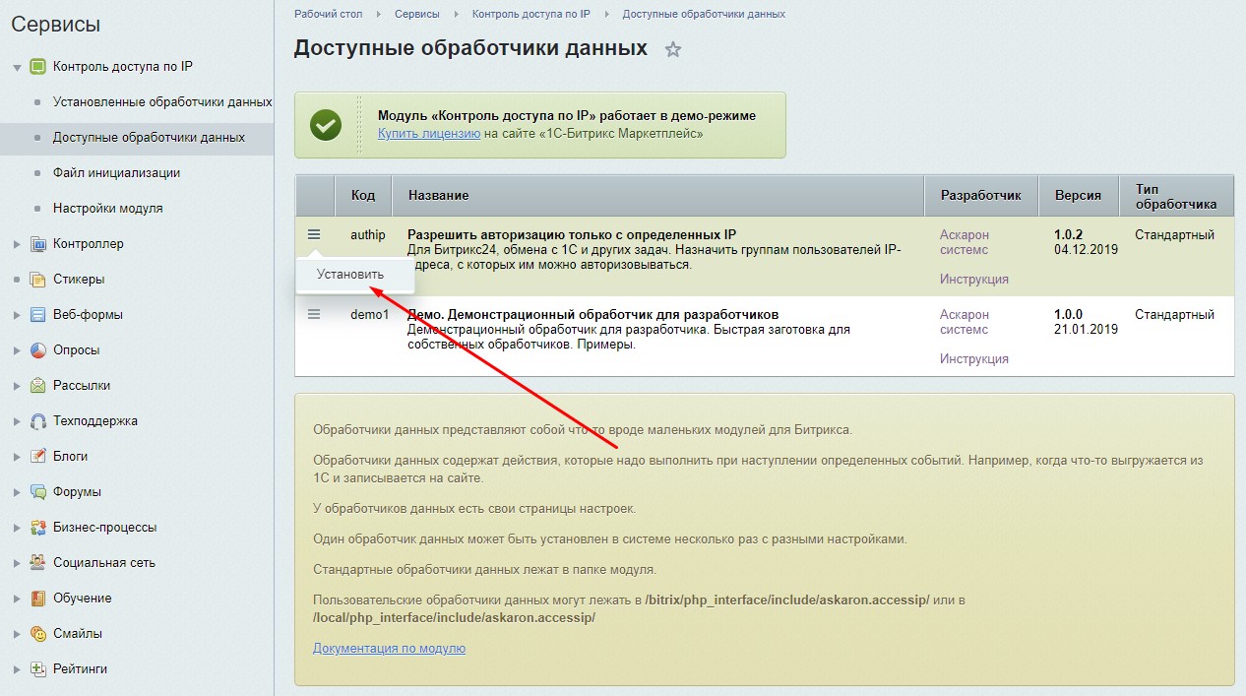Open Установленные обработчики данных menu item
This screenshot has height=696, width=1246.
coord(161,101)
